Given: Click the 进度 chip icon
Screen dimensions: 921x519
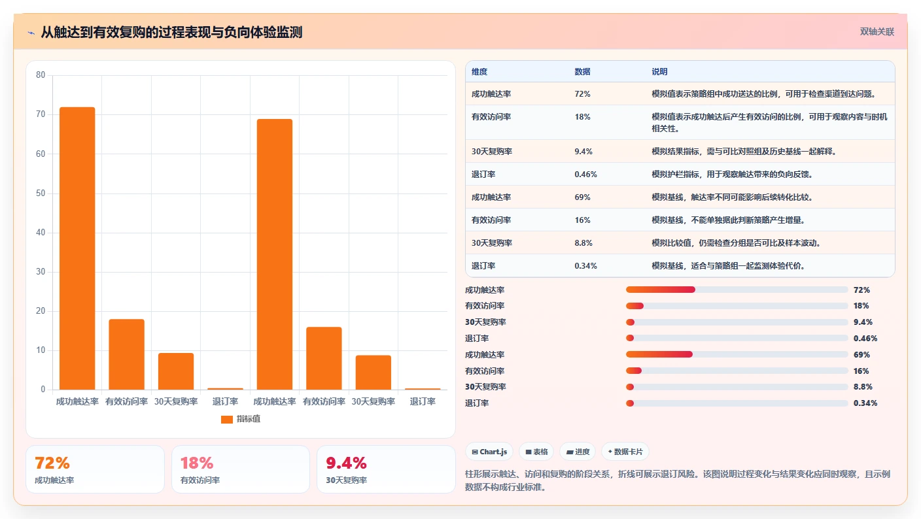Looking at the screenshot, I should (570, 452).
